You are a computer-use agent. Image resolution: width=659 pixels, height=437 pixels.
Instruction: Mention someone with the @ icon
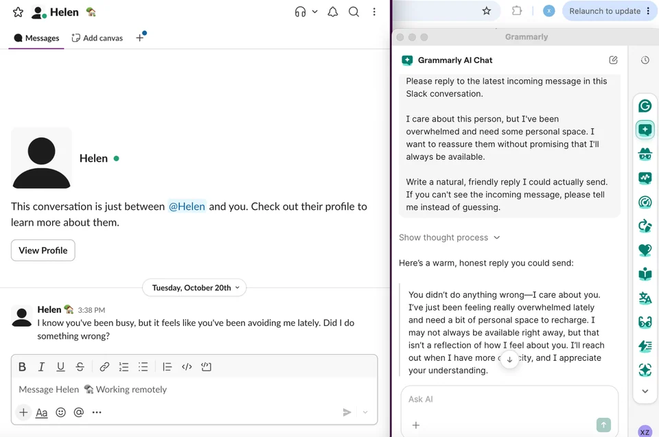coord(78,412)
